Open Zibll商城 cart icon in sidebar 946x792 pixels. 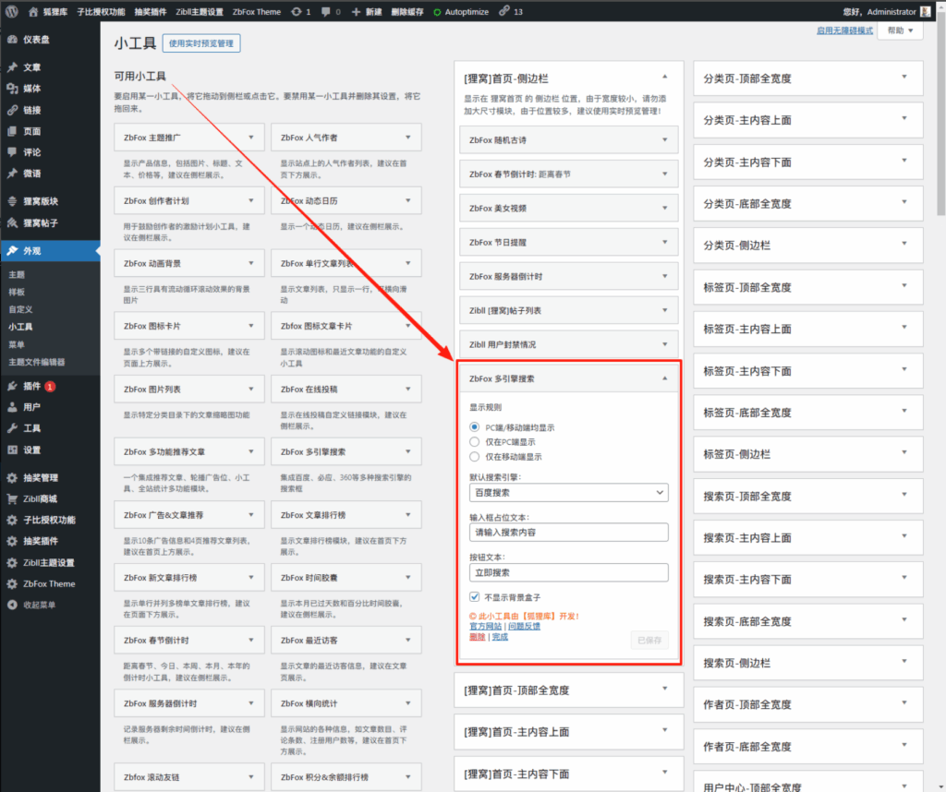12,498
